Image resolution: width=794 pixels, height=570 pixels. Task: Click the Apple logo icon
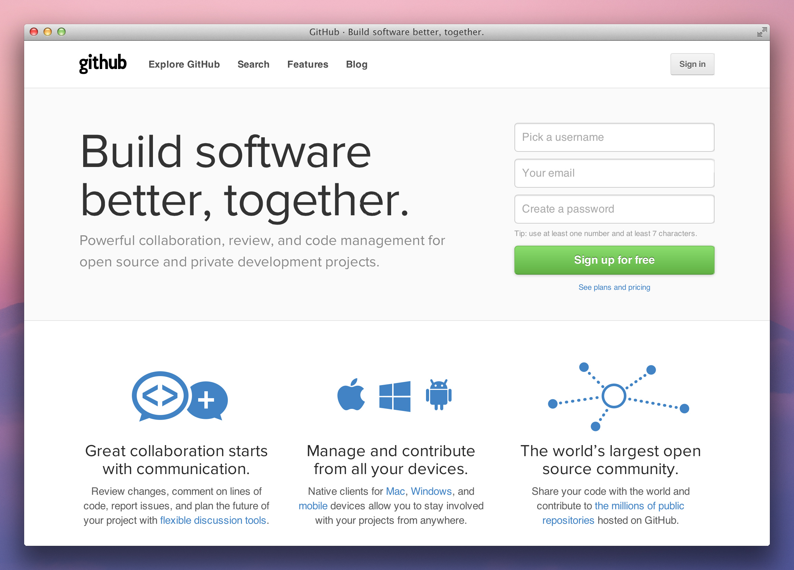(x=351, y=394)
